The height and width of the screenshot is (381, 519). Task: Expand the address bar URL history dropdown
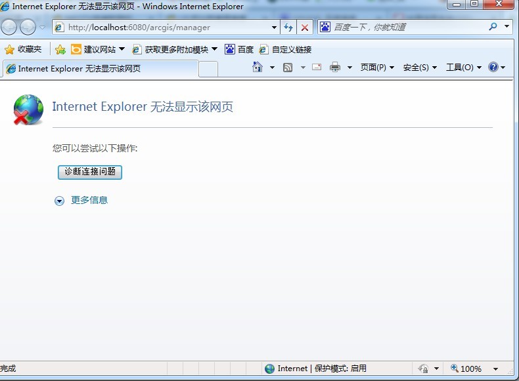(x=274, y=28)
